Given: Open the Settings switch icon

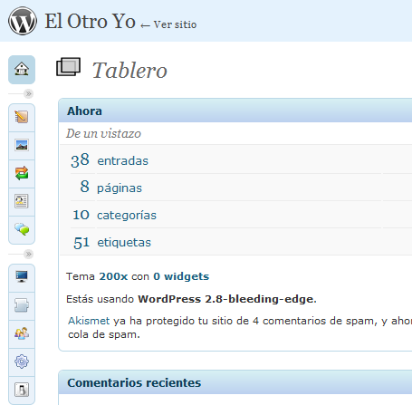Looking at the screenshot, I should pos(22,390).
